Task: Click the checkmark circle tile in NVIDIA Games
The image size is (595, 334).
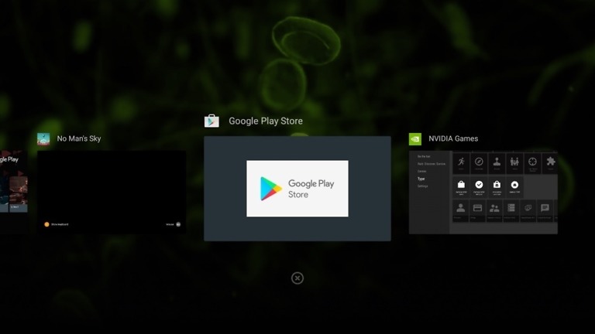Action: 479,186
